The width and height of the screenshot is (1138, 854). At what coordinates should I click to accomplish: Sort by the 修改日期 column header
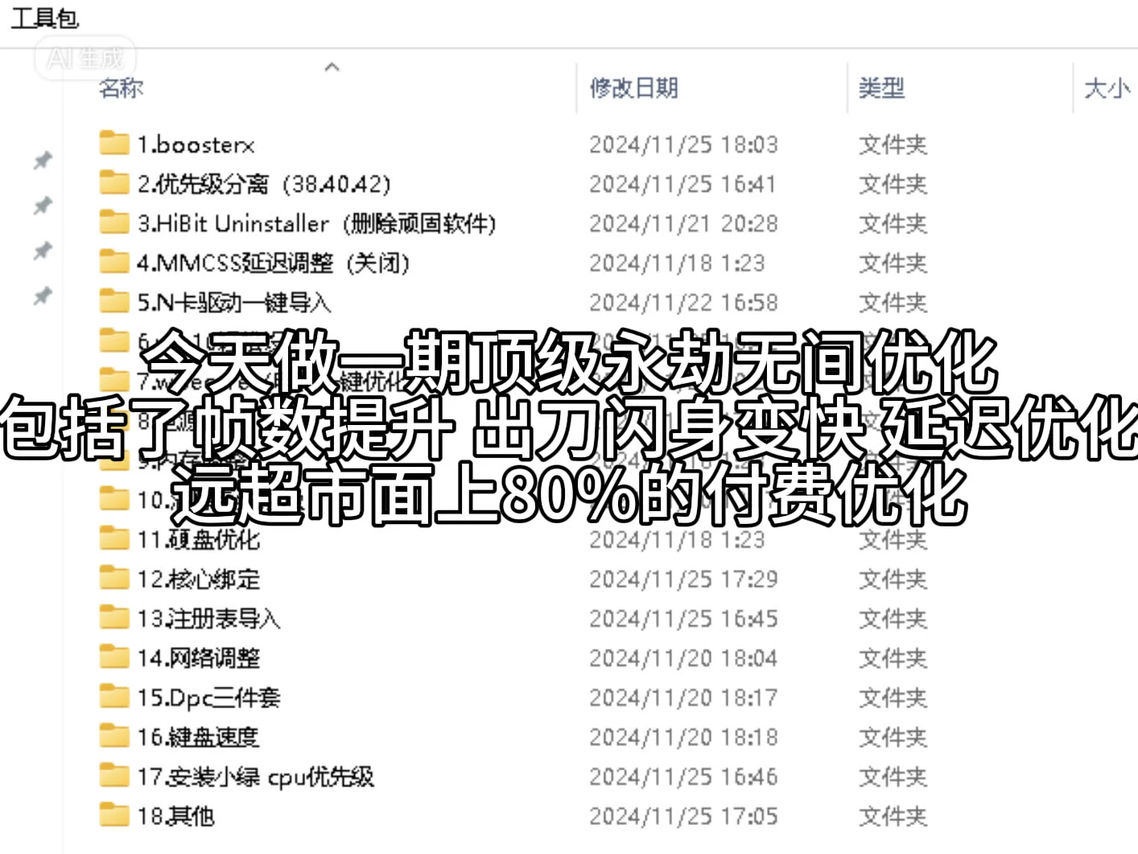pyautogui.click(x=633, y=87)
